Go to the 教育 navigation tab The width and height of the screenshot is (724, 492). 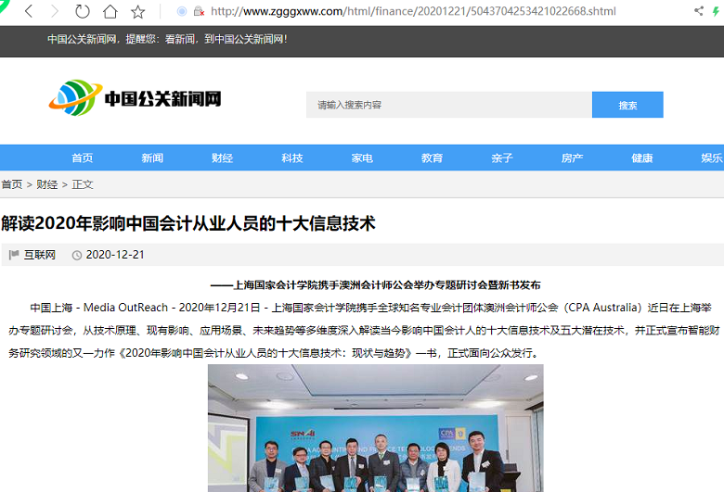tap(432, 158)
